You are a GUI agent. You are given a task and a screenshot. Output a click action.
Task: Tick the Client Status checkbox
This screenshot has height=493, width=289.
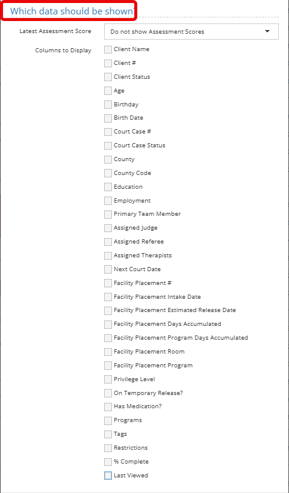(x=108, y=77)
